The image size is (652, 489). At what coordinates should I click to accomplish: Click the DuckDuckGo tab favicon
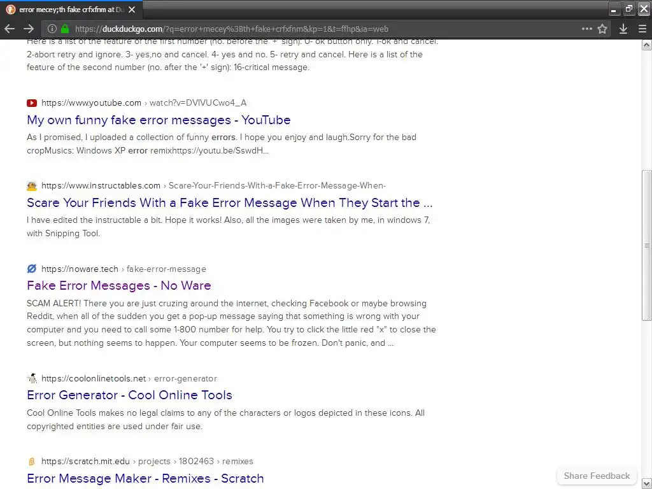10,9
